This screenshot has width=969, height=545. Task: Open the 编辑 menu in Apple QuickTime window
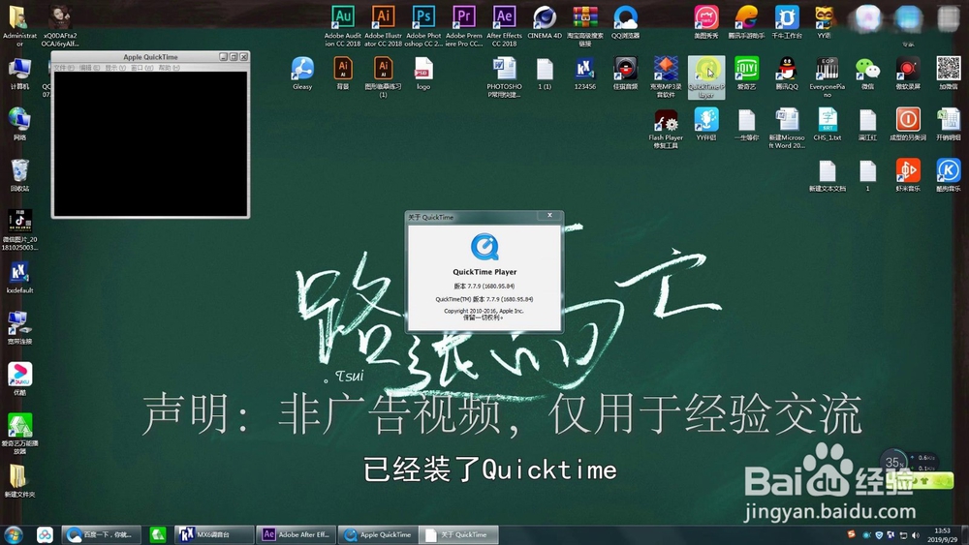coord(89,67)
